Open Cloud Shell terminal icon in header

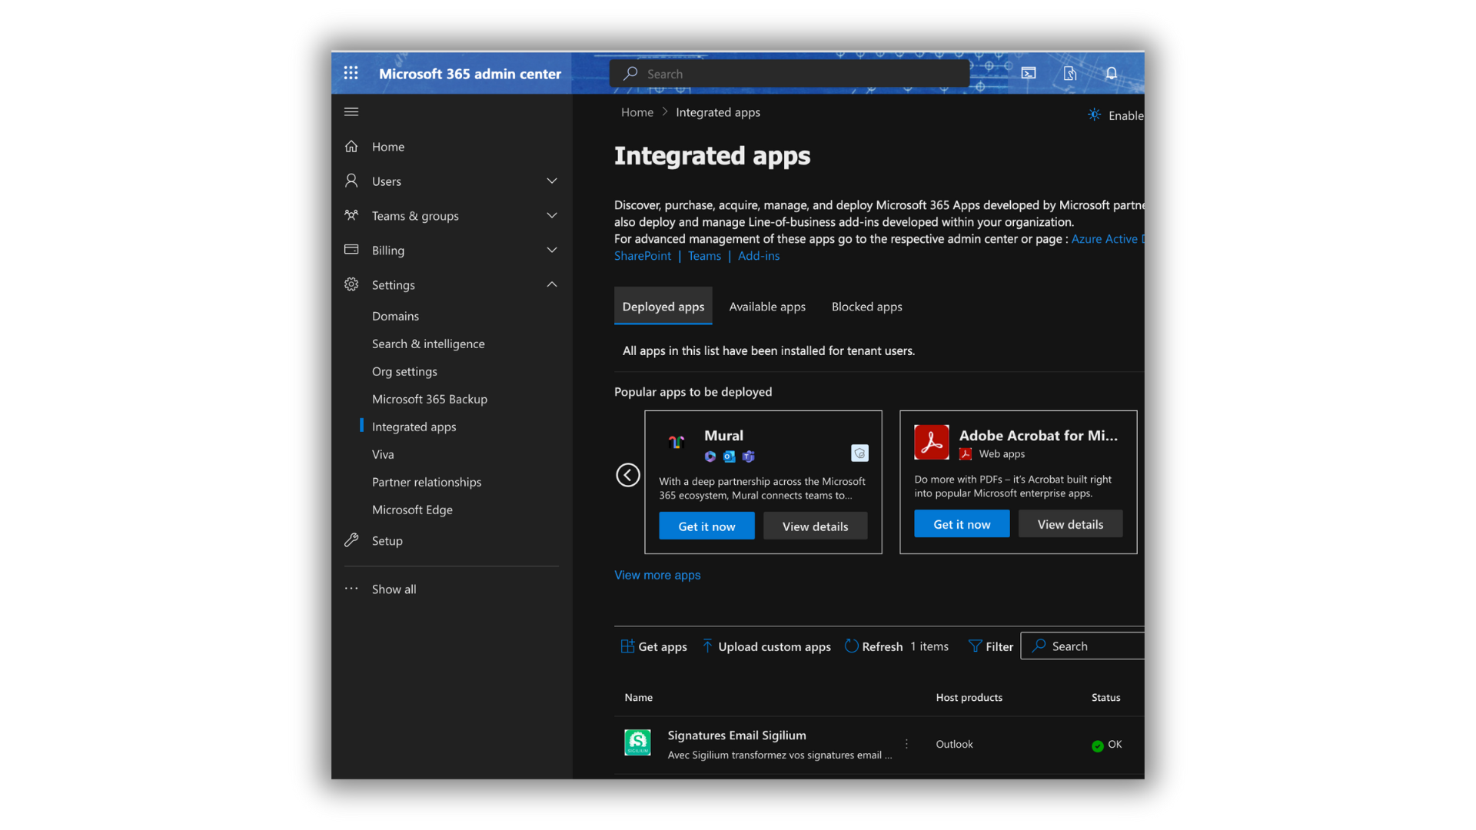pyautogui.click(x=1029, y=73)
